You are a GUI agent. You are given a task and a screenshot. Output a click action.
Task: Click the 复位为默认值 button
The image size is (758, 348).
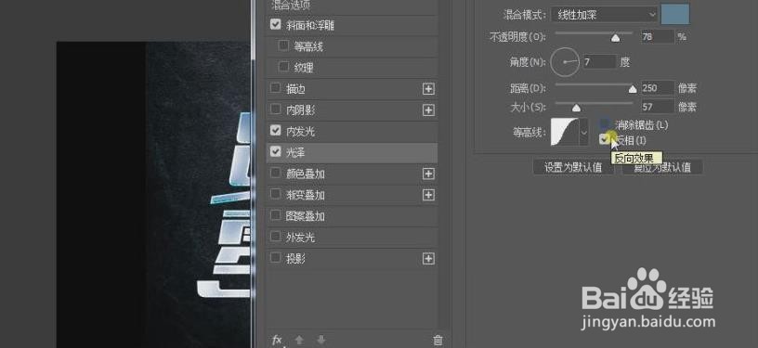[x=662, y=167]
